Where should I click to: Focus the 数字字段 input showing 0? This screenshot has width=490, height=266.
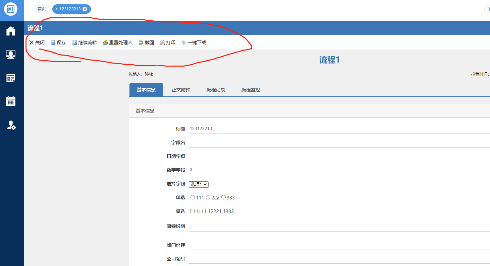[x=339, y=170]
